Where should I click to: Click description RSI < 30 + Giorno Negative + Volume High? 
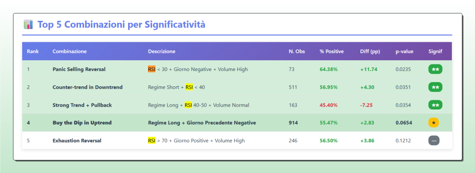click(198, 70)
